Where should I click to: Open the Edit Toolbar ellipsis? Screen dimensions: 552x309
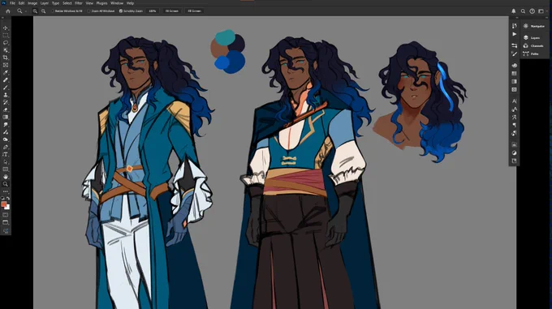pyautogui.click(x=6, y=191)
